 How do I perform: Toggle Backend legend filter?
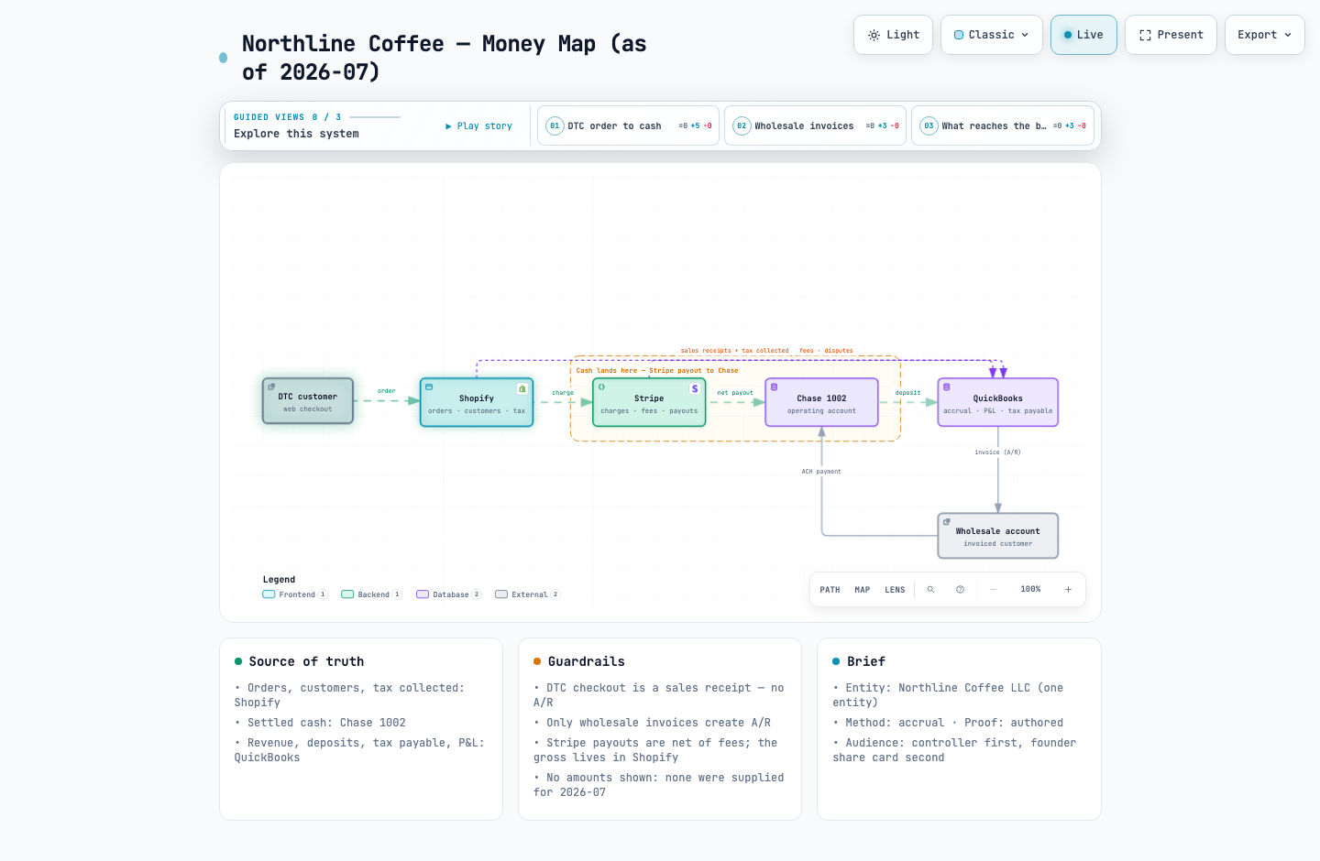click(x=371, y=594)
